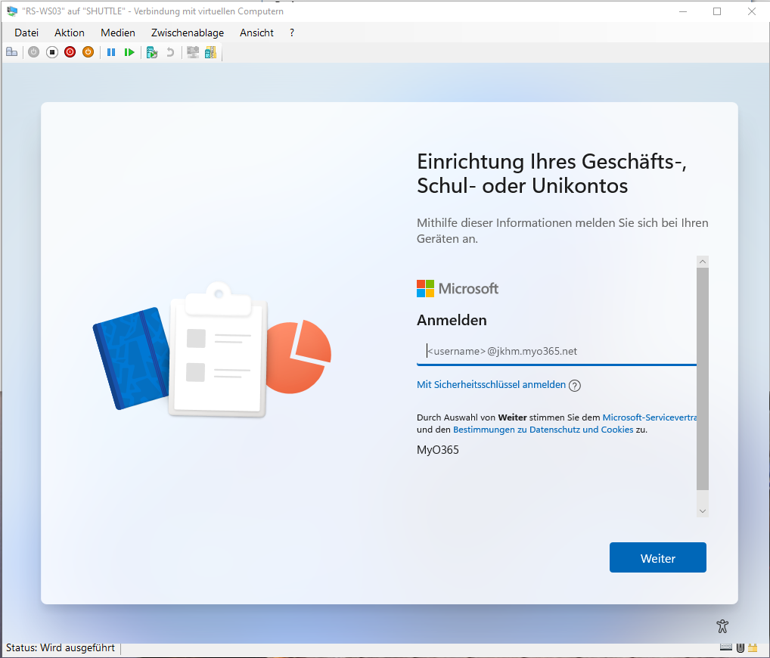Open the Medien menu
Viewport: 770px width, 658px height.
click(117, 33)
